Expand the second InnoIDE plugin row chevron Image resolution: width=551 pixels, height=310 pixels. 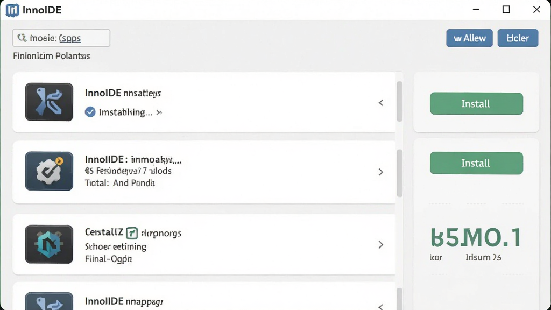(x=380, y=172)
